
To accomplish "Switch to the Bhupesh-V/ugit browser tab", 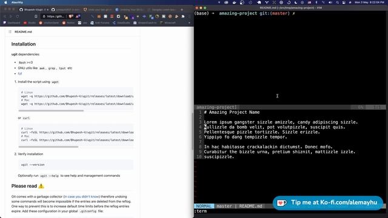I will (x=33, y=10).
